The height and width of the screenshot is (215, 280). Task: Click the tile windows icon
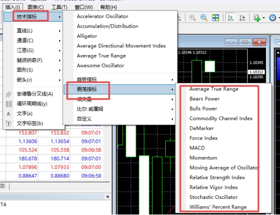215,18
